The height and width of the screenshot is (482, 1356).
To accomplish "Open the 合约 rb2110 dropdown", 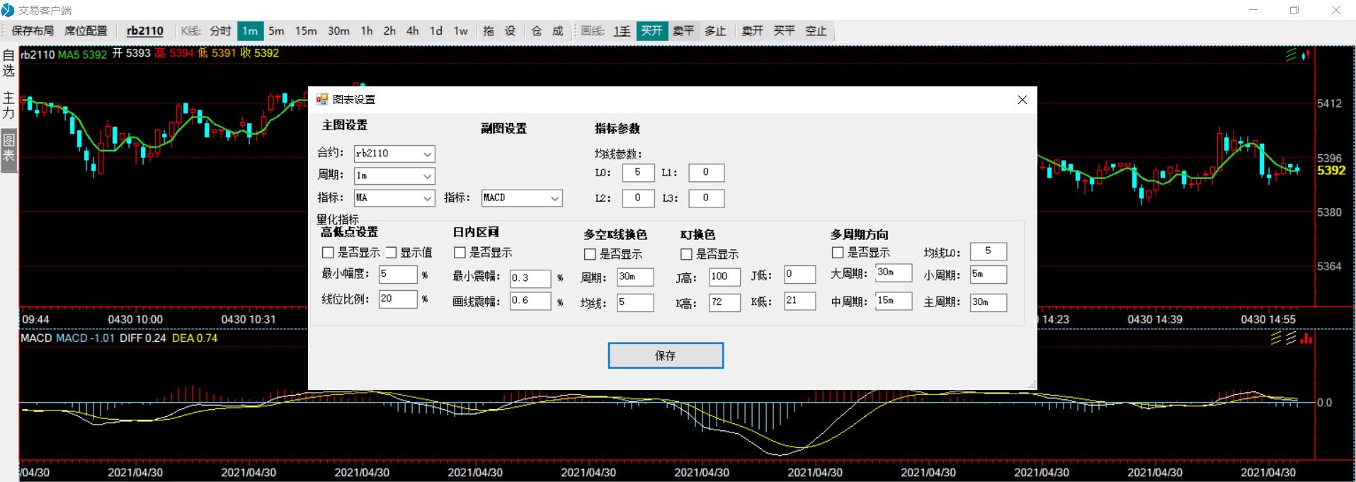I will [x=394, y=154].
